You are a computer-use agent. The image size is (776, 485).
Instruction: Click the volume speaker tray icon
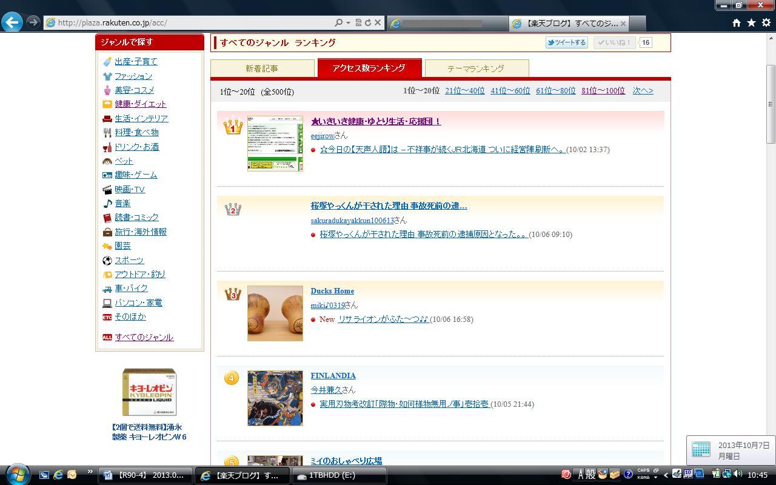click(738, 475)
